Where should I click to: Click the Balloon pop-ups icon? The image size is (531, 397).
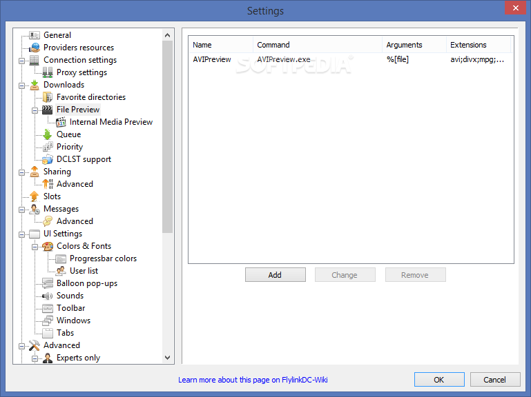coord(48,283)
